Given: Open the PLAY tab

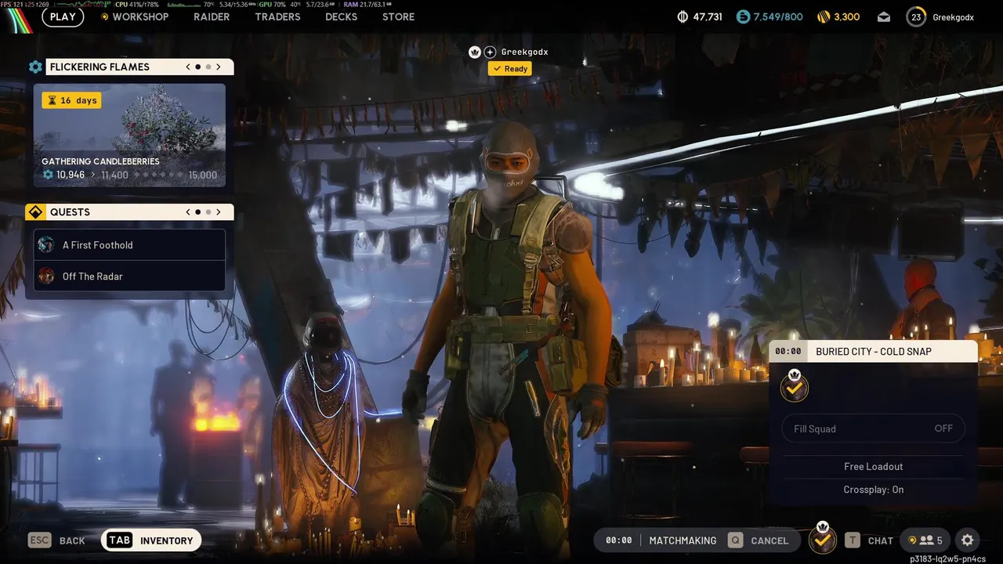Looking at the screenshot, I should (63, 16).
